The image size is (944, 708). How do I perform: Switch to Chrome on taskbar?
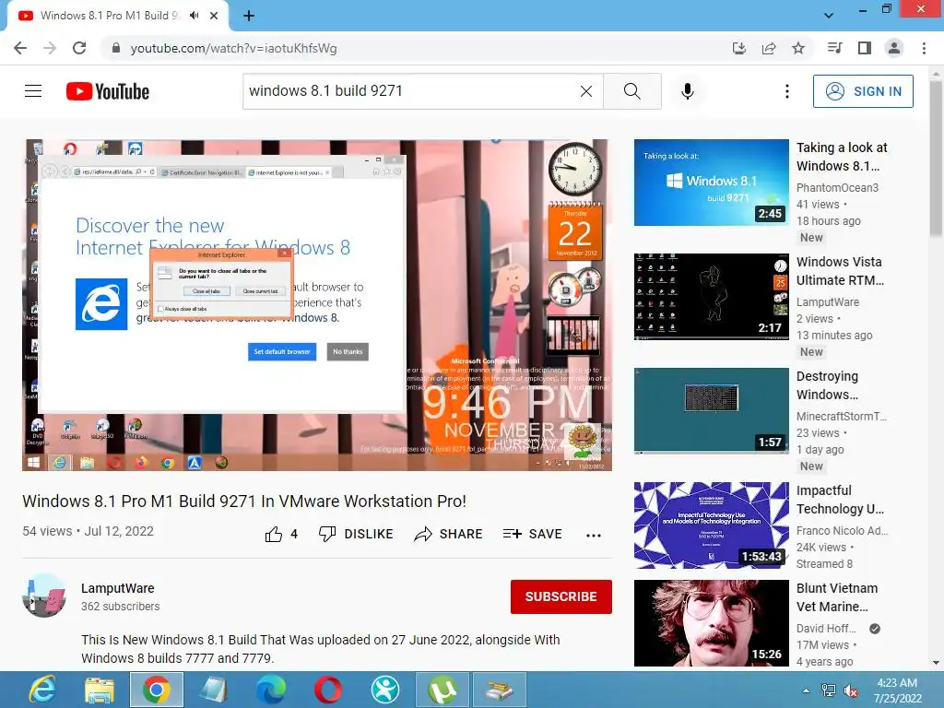point(157,690)
